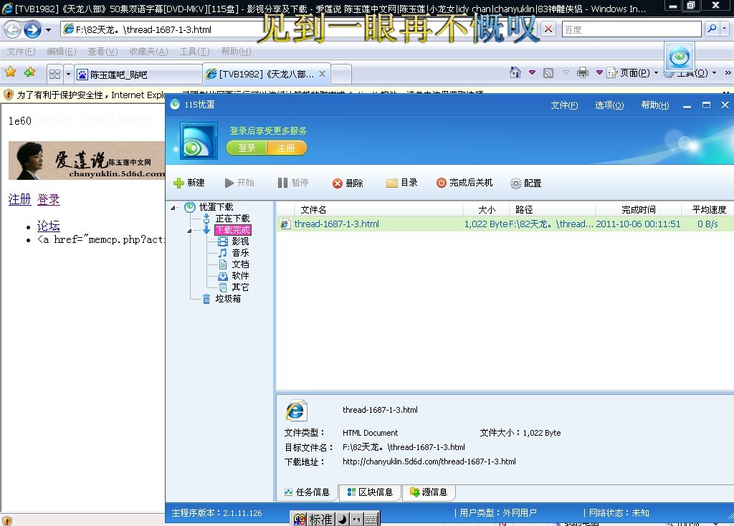This screenshot has height=526, width=734.
Task: Add to favorites with the star-plus icon
Action: tap(30, 72)
